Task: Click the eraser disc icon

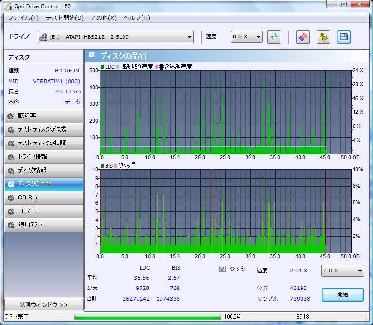Action: pos(302,37)
